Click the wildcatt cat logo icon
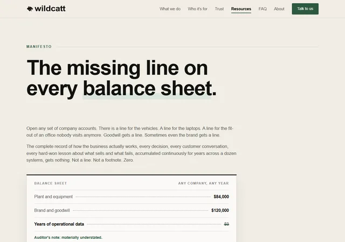345x242 pixels. tap(30, 9)
